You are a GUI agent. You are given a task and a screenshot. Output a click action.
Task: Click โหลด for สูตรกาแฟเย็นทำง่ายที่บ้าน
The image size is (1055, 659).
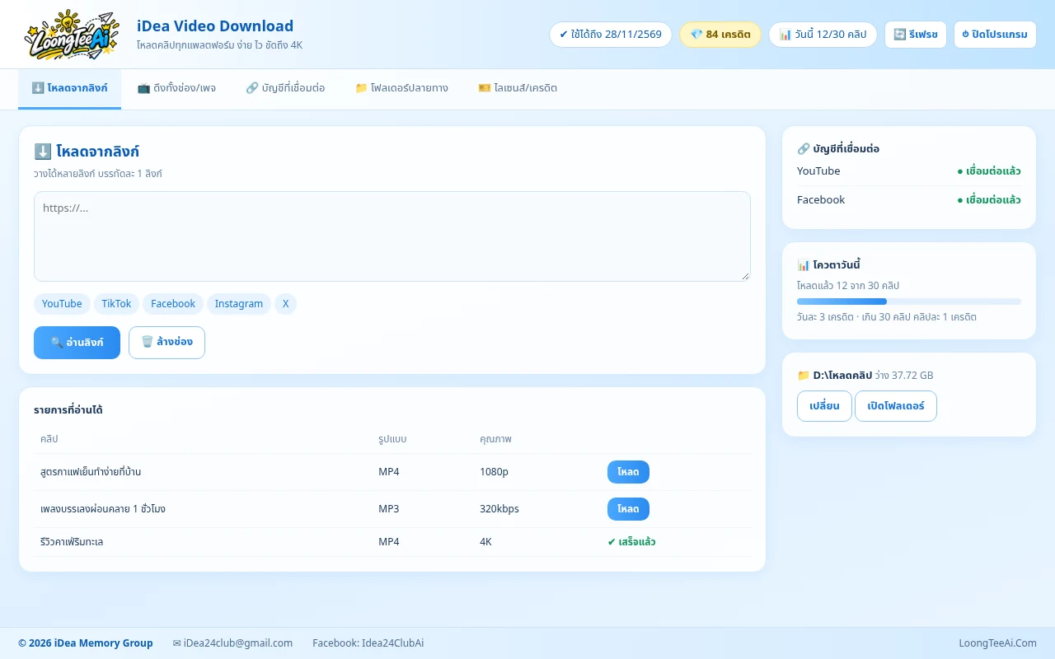pyautogui.click(x=628, y=472)
